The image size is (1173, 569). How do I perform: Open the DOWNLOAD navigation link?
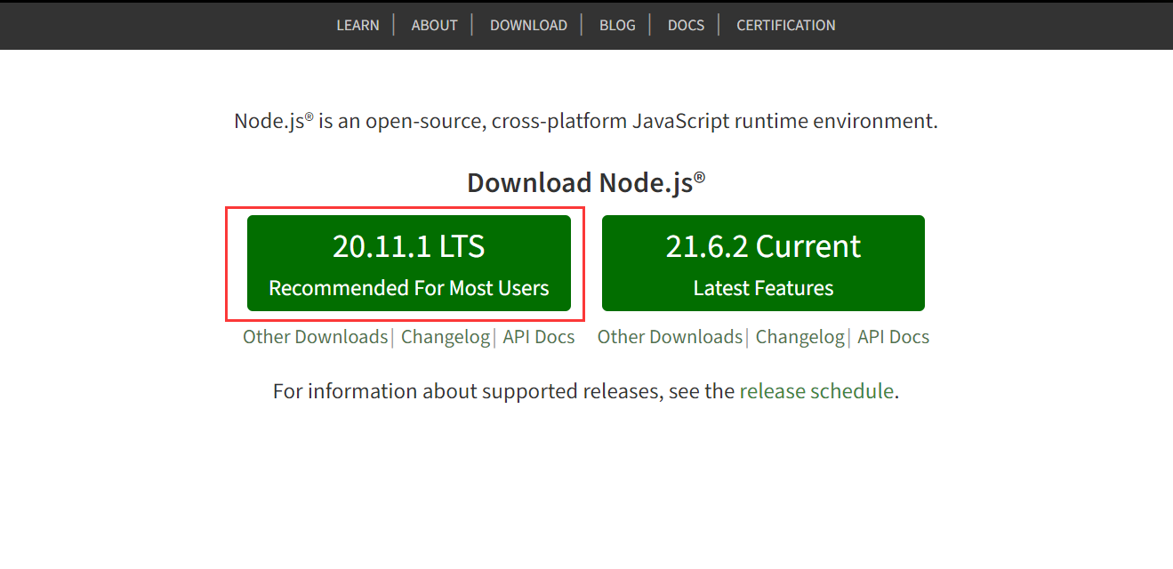point(528,25)
